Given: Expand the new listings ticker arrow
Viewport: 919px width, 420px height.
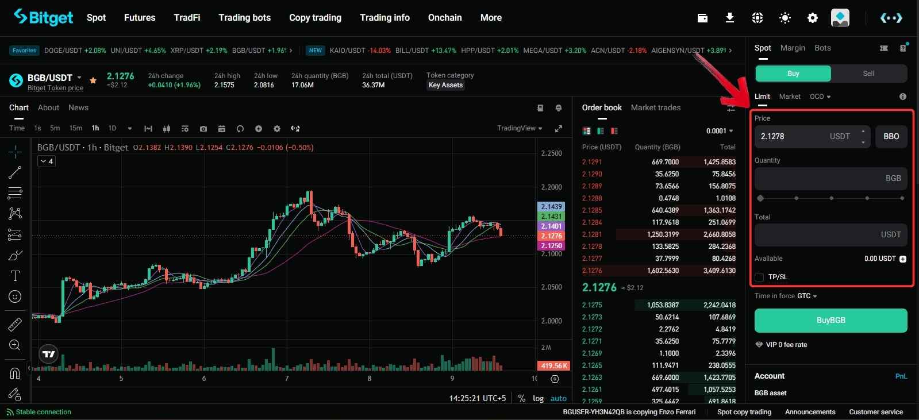Looking at the screenshot, I should (x=730, y=51).
